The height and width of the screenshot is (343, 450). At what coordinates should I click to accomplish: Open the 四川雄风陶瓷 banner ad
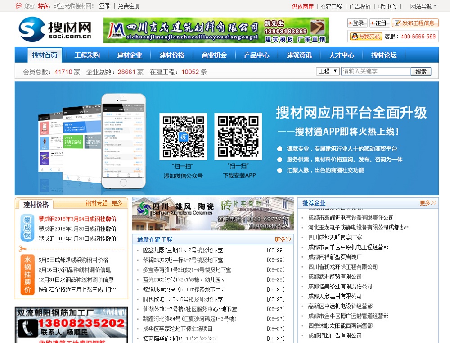[213, 214]
